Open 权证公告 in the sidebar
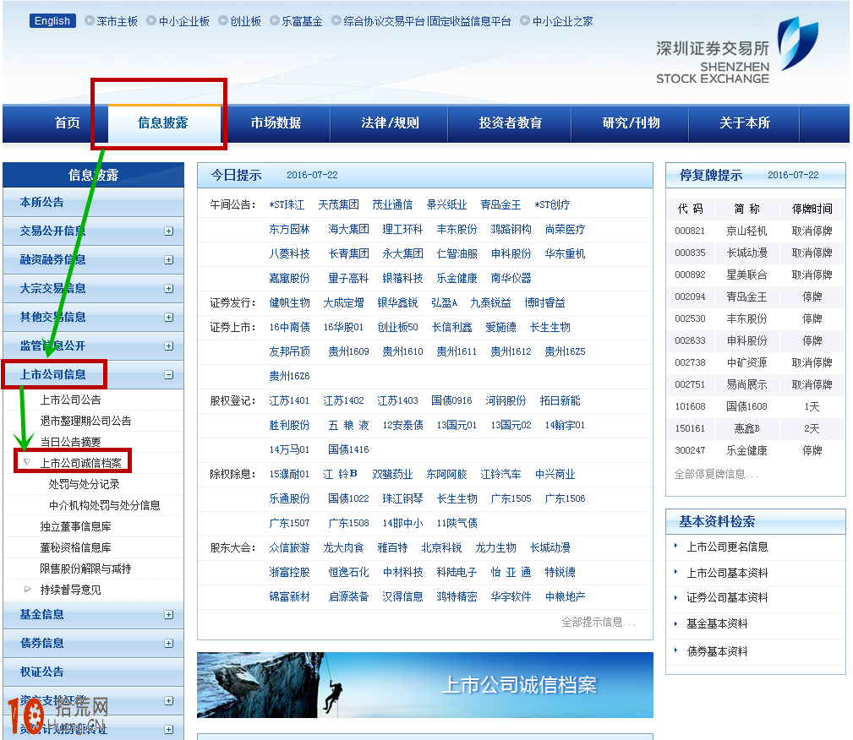The image size is (853, 740). (94, 672)
